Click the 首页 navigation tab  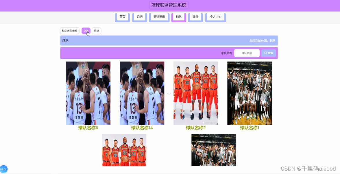click(122, 17)
